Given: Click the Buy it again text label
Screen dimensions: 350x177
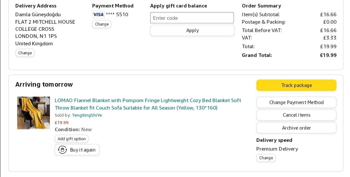Looking at the screenshot, I should tap(83, 150).
